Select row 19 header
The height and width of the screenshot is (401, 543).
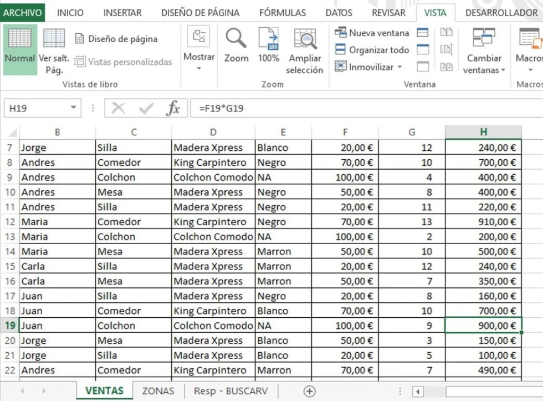click(10, 326)
